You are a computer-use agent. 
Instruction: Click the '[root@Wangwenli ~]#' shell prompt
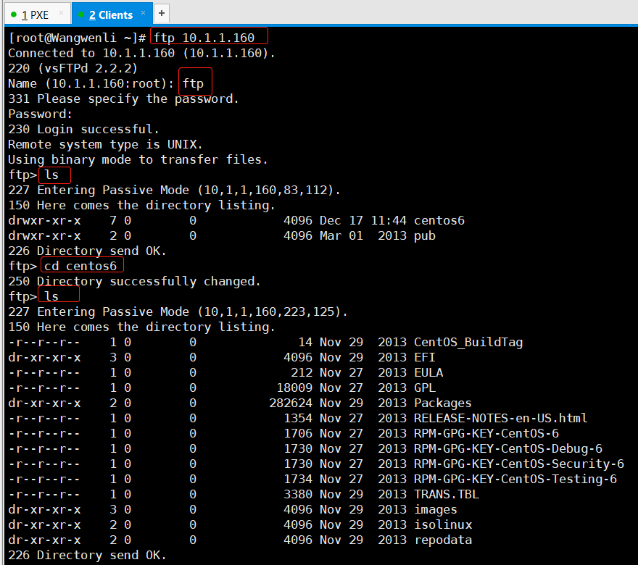[77, 38]
